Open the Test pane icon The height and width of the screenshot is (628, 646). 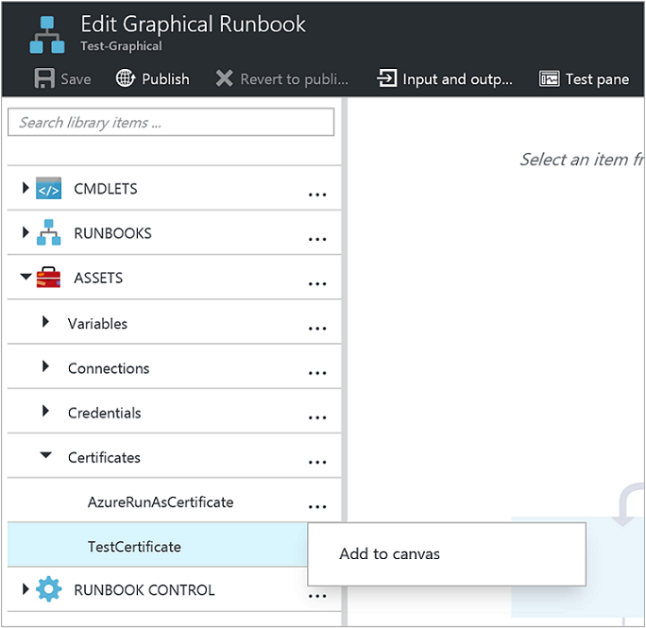pos(550,78)
